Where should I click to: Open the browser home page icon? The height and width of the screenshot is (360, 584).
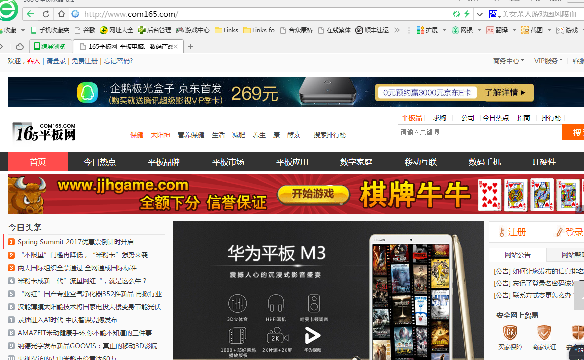[62, 14]
